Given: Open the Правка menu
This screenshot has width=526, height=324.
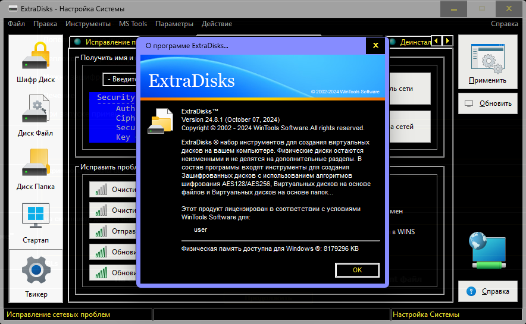Looking at the screenshot, I should pyautogui.click(x=45, y=24).
